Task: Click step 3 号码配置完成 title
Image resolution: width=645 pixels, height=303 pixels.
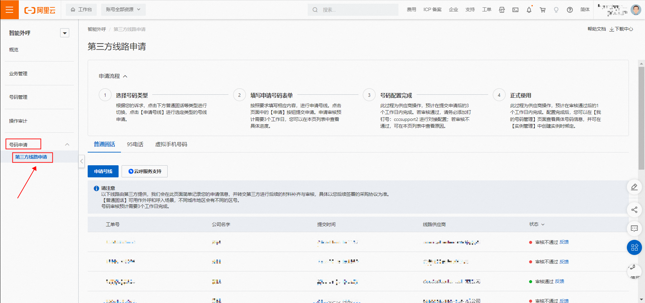Action: click(x=396, y=95)
